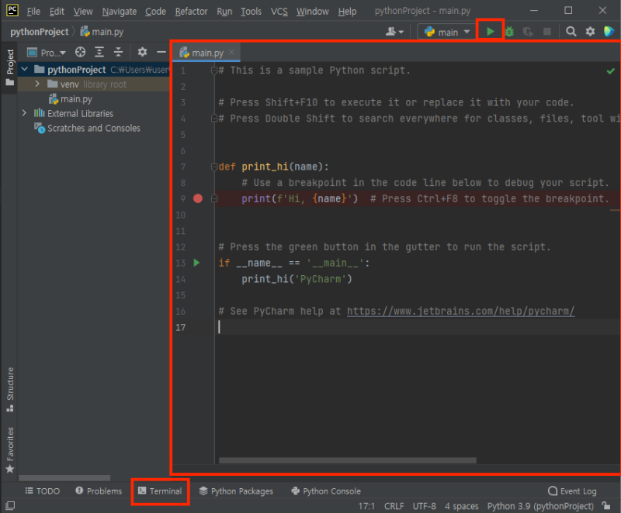Screen dimensions: 621x513
Task: Expand External Libraries node
Action: (x=25, y=113)
